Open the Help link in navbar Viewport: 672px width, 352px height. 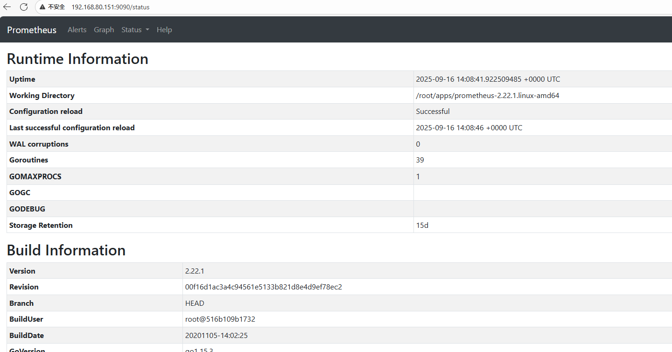coord(164,30)
